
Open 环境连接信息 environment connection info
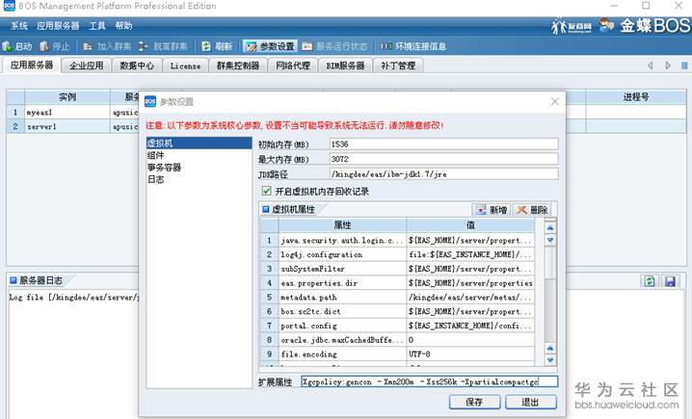pos(413,46)
